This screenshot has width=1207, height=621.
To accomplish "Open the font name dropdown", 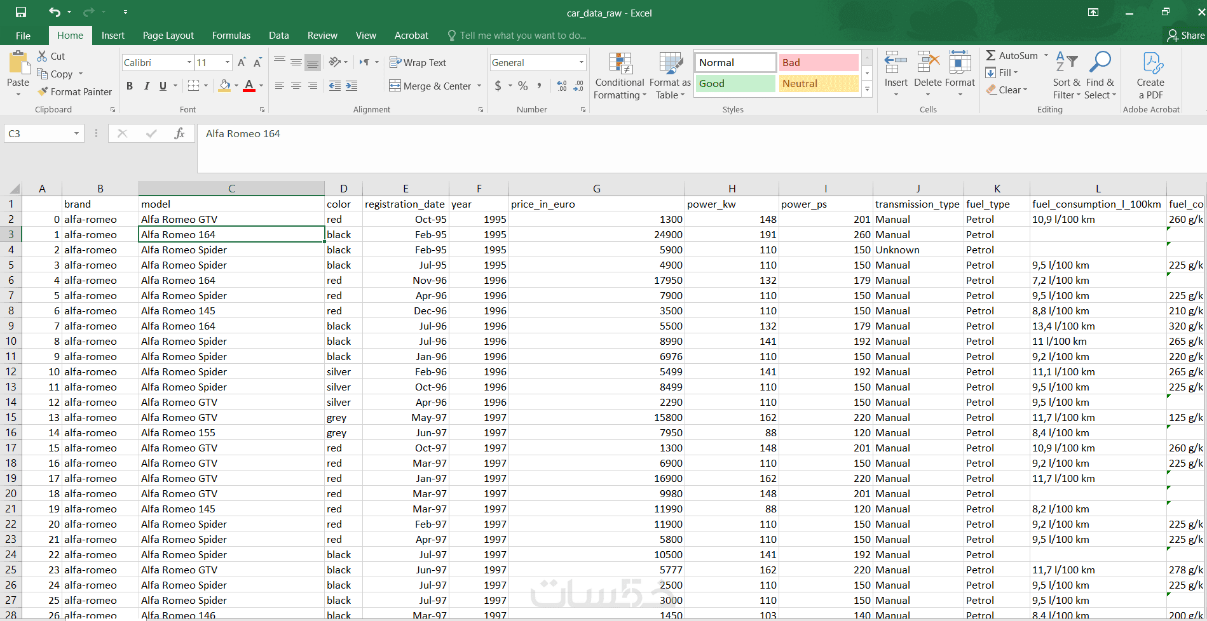I will click(x=189, y=62).
